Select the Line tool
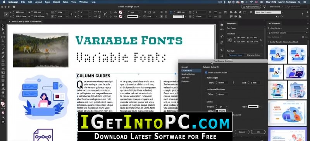Image resolution: width=310 pixels, height=141 pixels. 3,49
